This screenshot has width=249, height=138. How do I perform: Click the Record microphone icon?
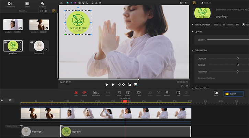point(167,92)
